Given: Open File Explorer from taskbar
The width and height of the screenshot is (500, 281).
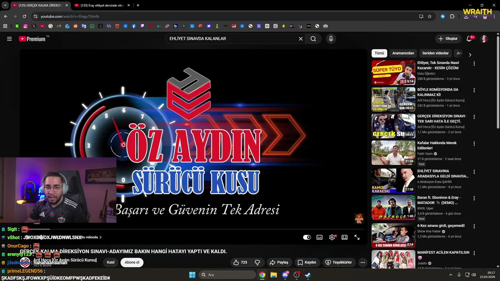Looking at the screenshot, I should [x=274, y=275].
